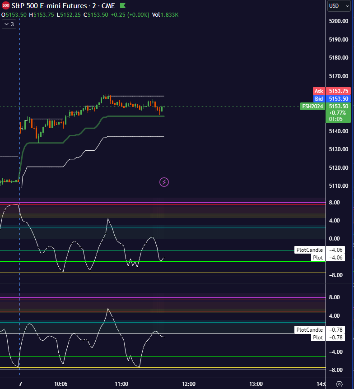
Task: Click the red Ask price label 5153.75
Action: (332, 91)
